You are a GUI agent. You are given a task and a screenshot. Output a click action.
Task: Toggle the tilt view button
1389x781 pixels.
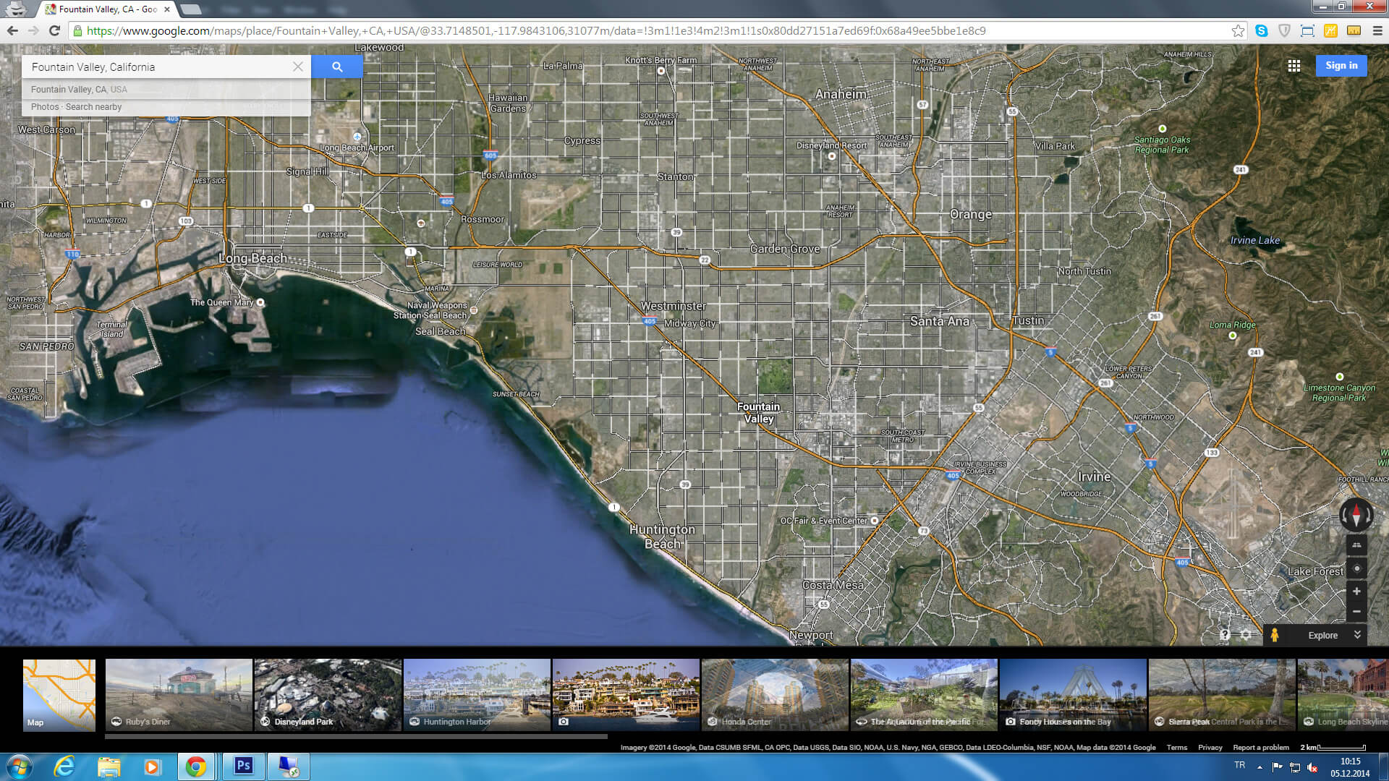tap(1356, 546)
